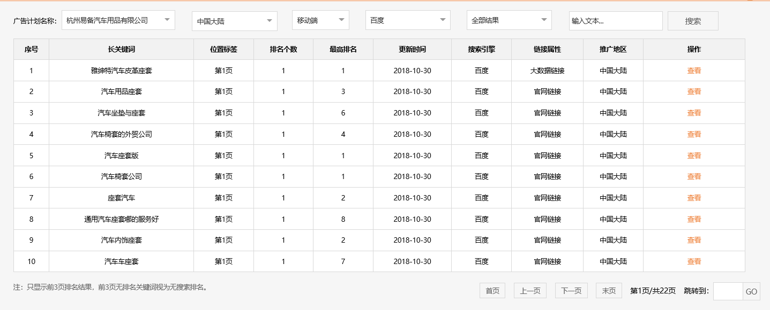
Task: Open the 移动端 platform dropdown
Action: 320,20
